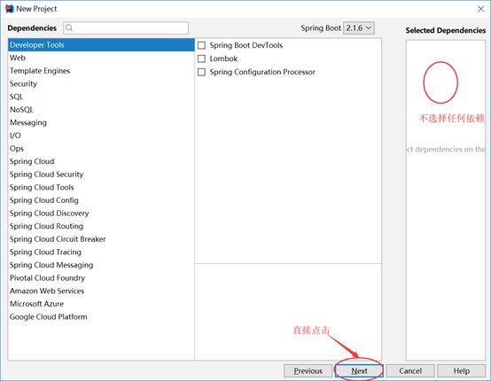Click the Spring Boot DevTools label
Viewport: 491px width, 381px height.
[246, 45]
